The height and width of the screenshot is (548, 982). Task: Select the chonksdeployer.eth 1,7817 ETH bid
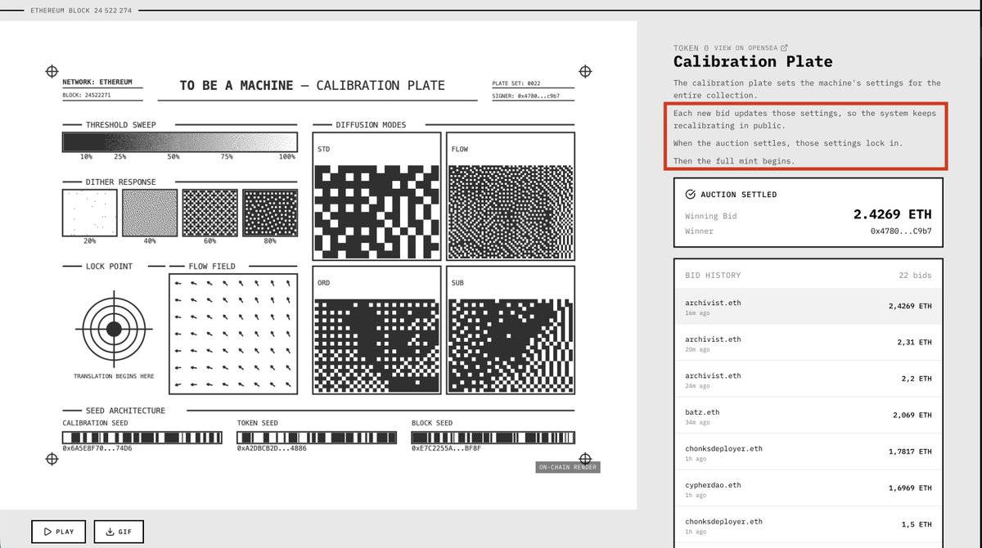tap(808, 452)
